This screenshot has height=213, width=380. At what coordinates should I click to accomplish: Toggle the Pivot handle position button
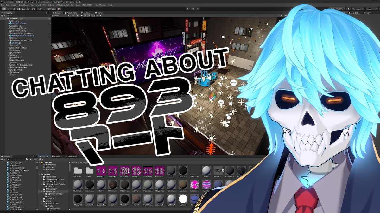42,9
